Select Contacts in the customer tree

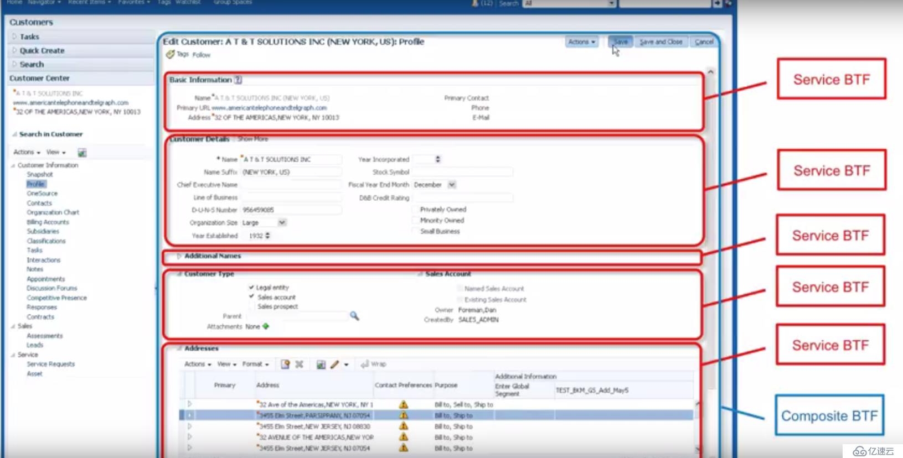pos(39,203)
